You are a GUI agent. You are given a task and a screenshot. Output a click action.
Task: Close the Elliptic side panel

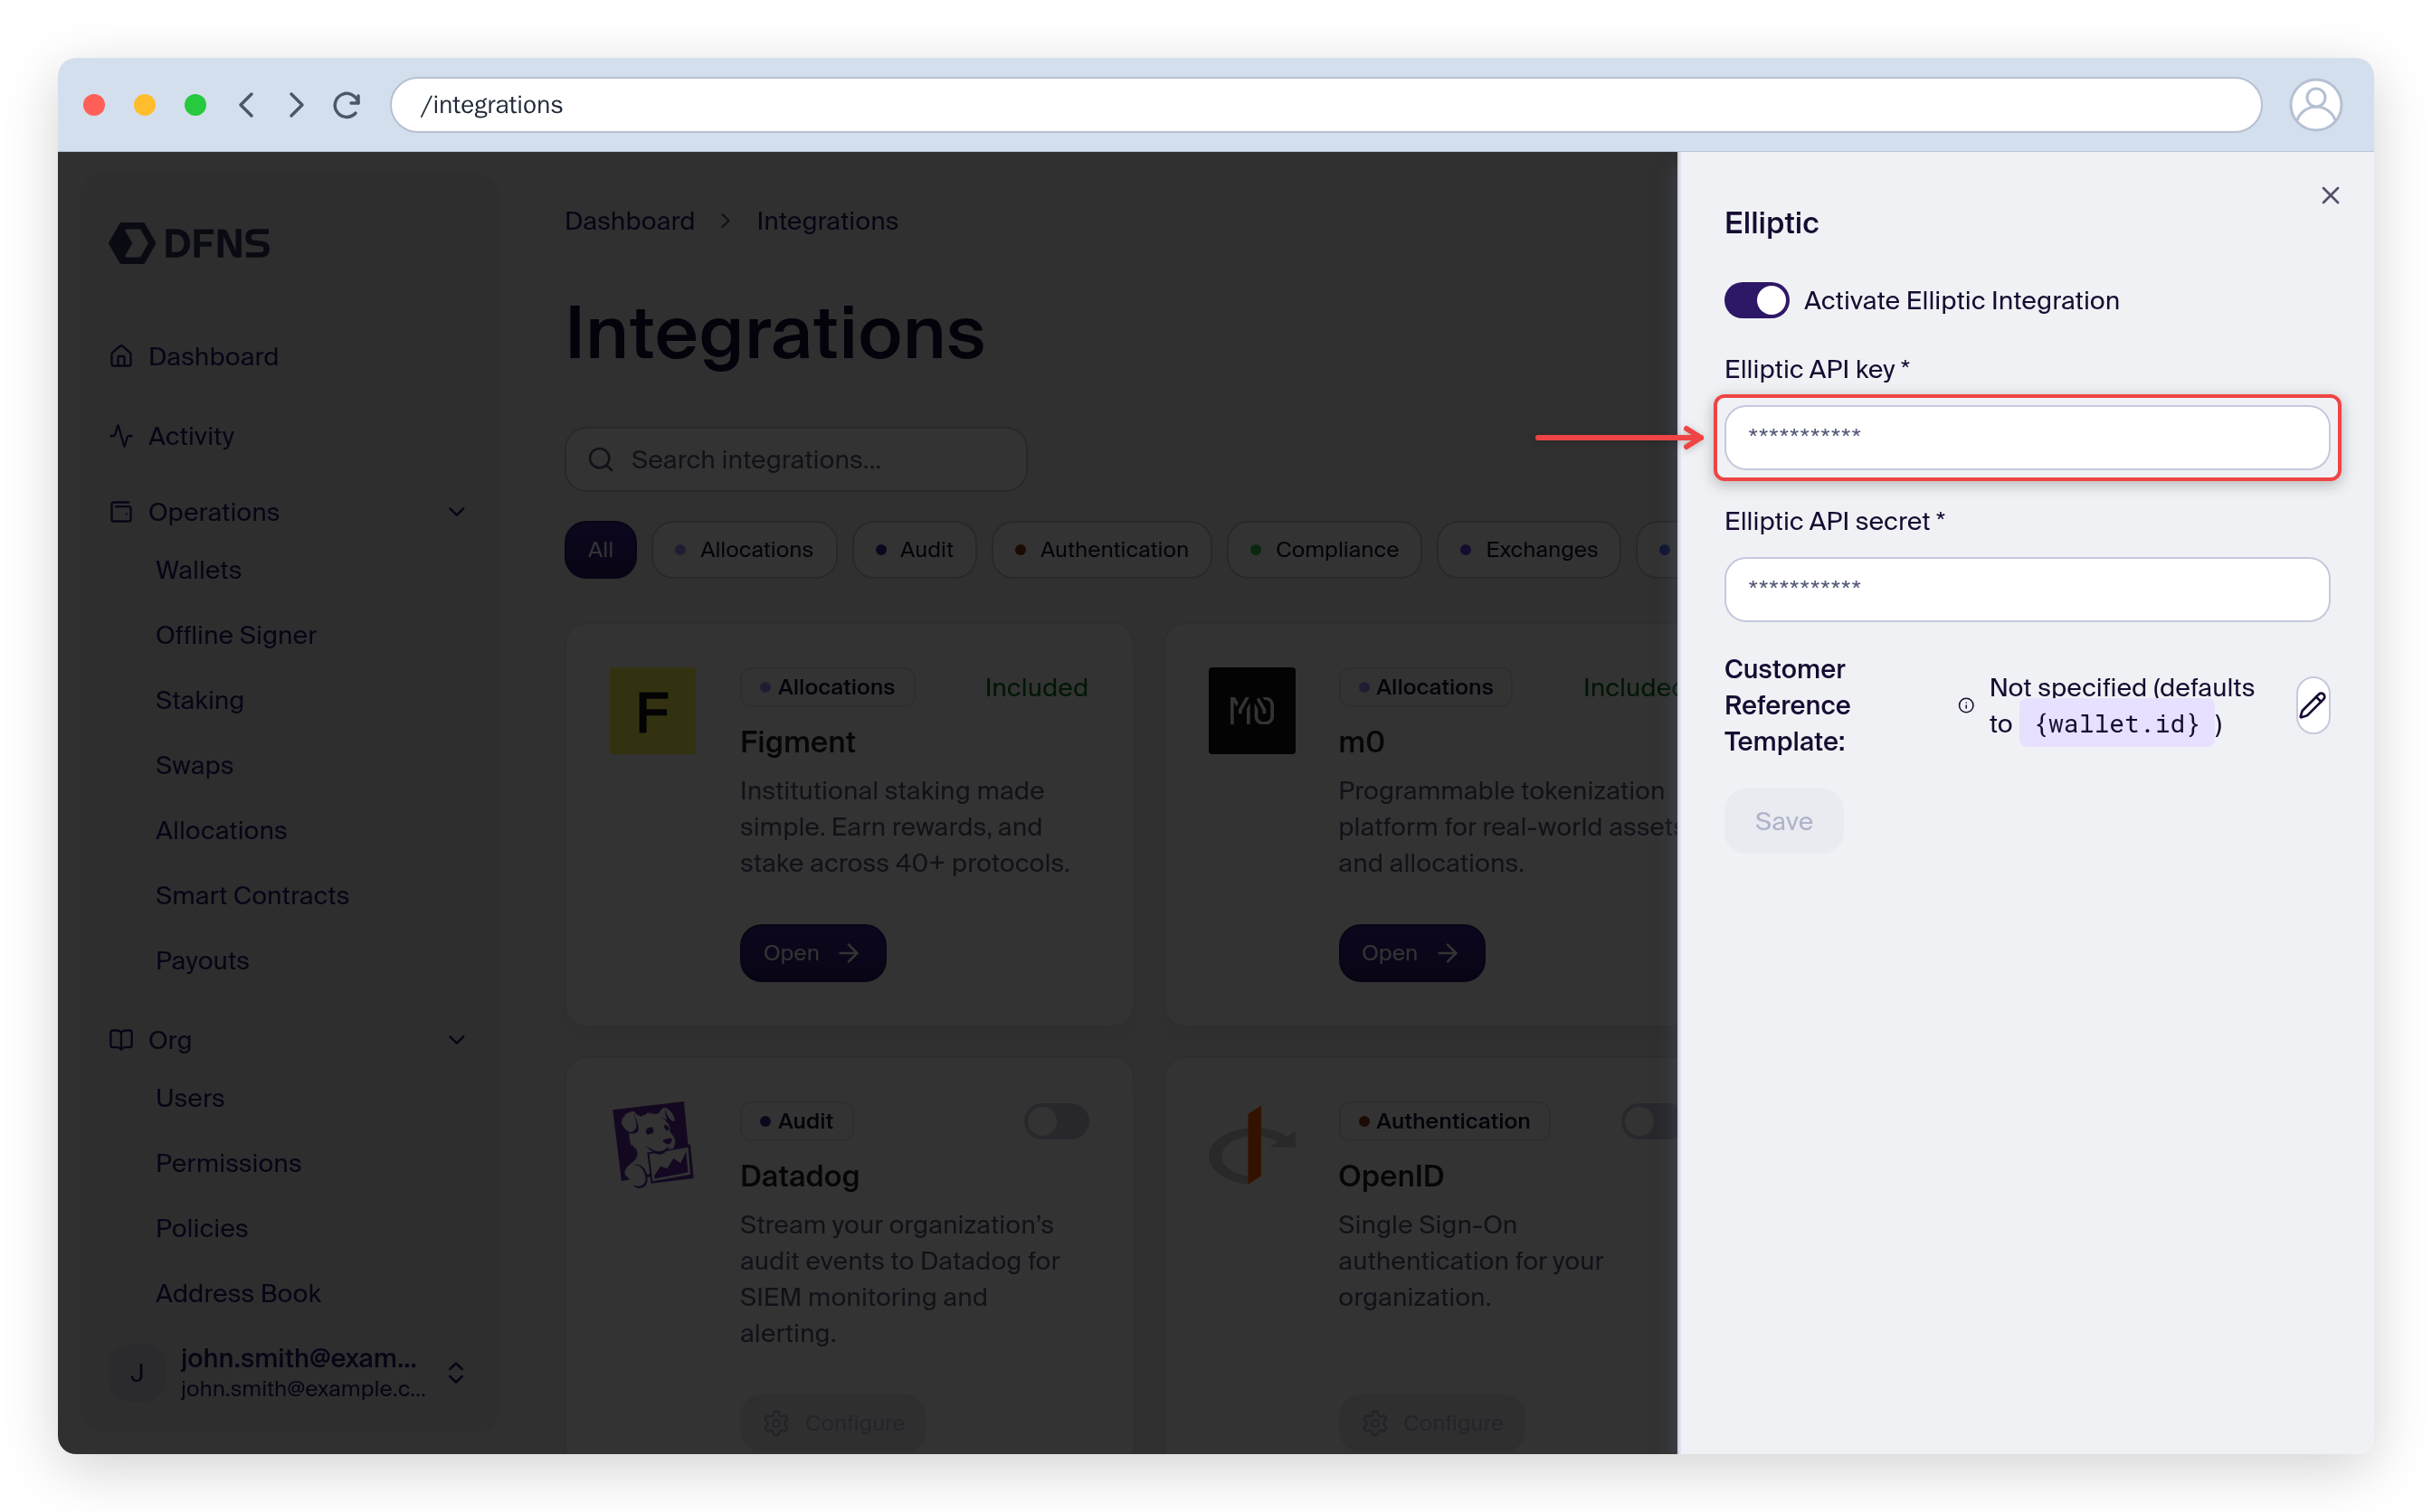2329,196
